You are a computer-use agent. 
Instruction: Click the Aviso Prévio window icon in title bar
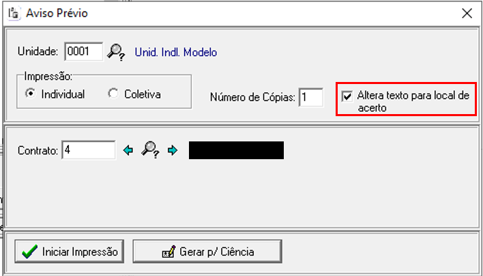click(x=14, y=14)
